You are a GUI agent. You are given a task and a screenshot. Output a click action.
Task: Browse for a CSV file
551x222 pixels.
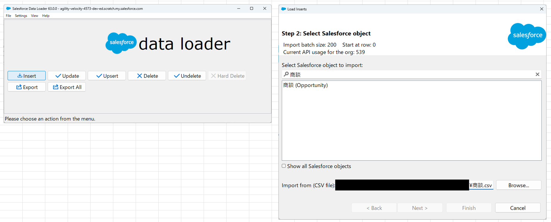click(519, 185)
